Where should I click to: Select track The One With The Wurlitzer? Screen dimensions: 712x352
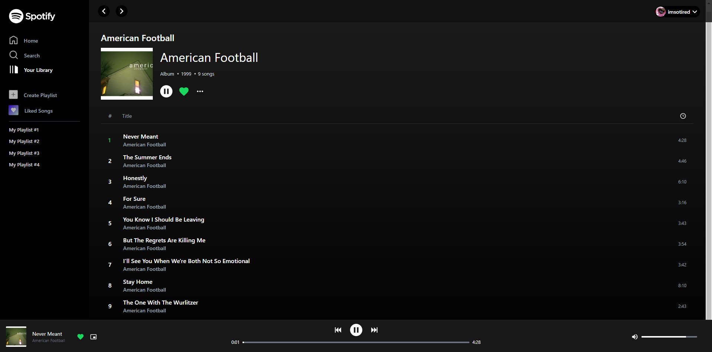tap(397, 306)
